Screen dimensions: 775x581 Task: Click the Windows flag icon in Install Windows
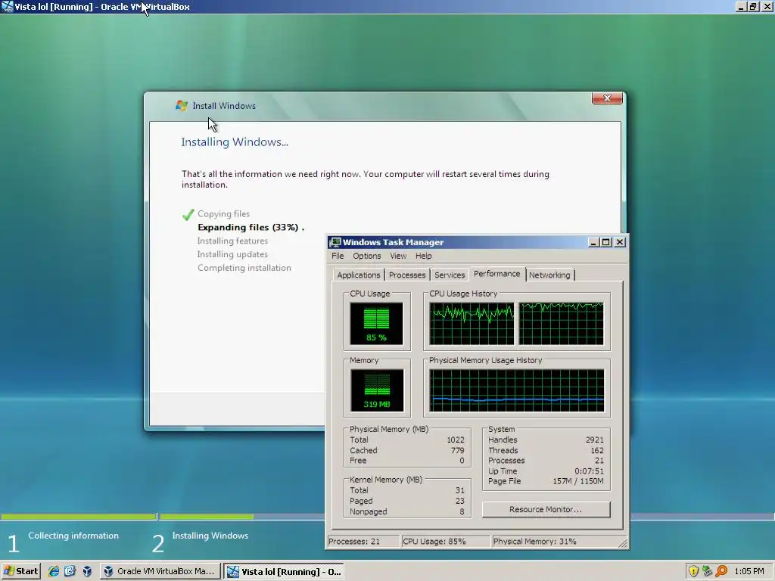(182, 105)
